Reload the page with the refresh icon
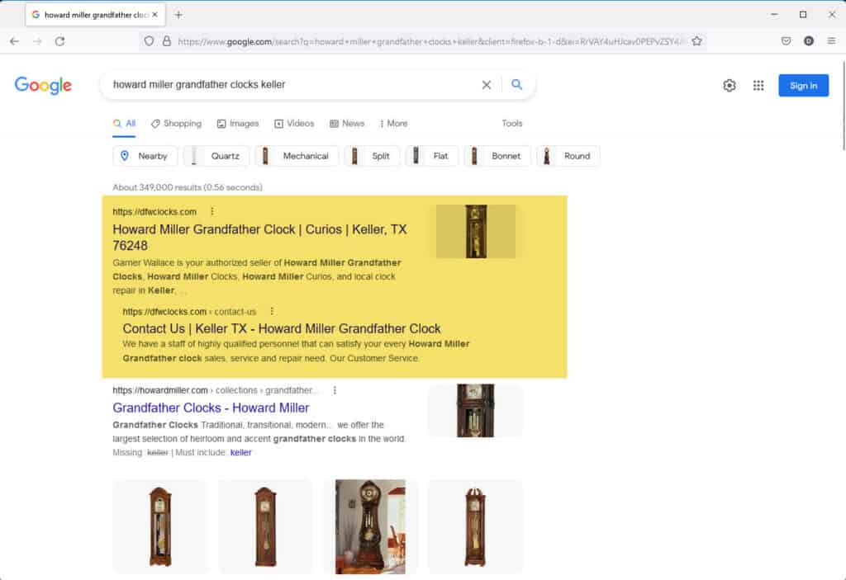The image size is (846, 580). [59, 41]
